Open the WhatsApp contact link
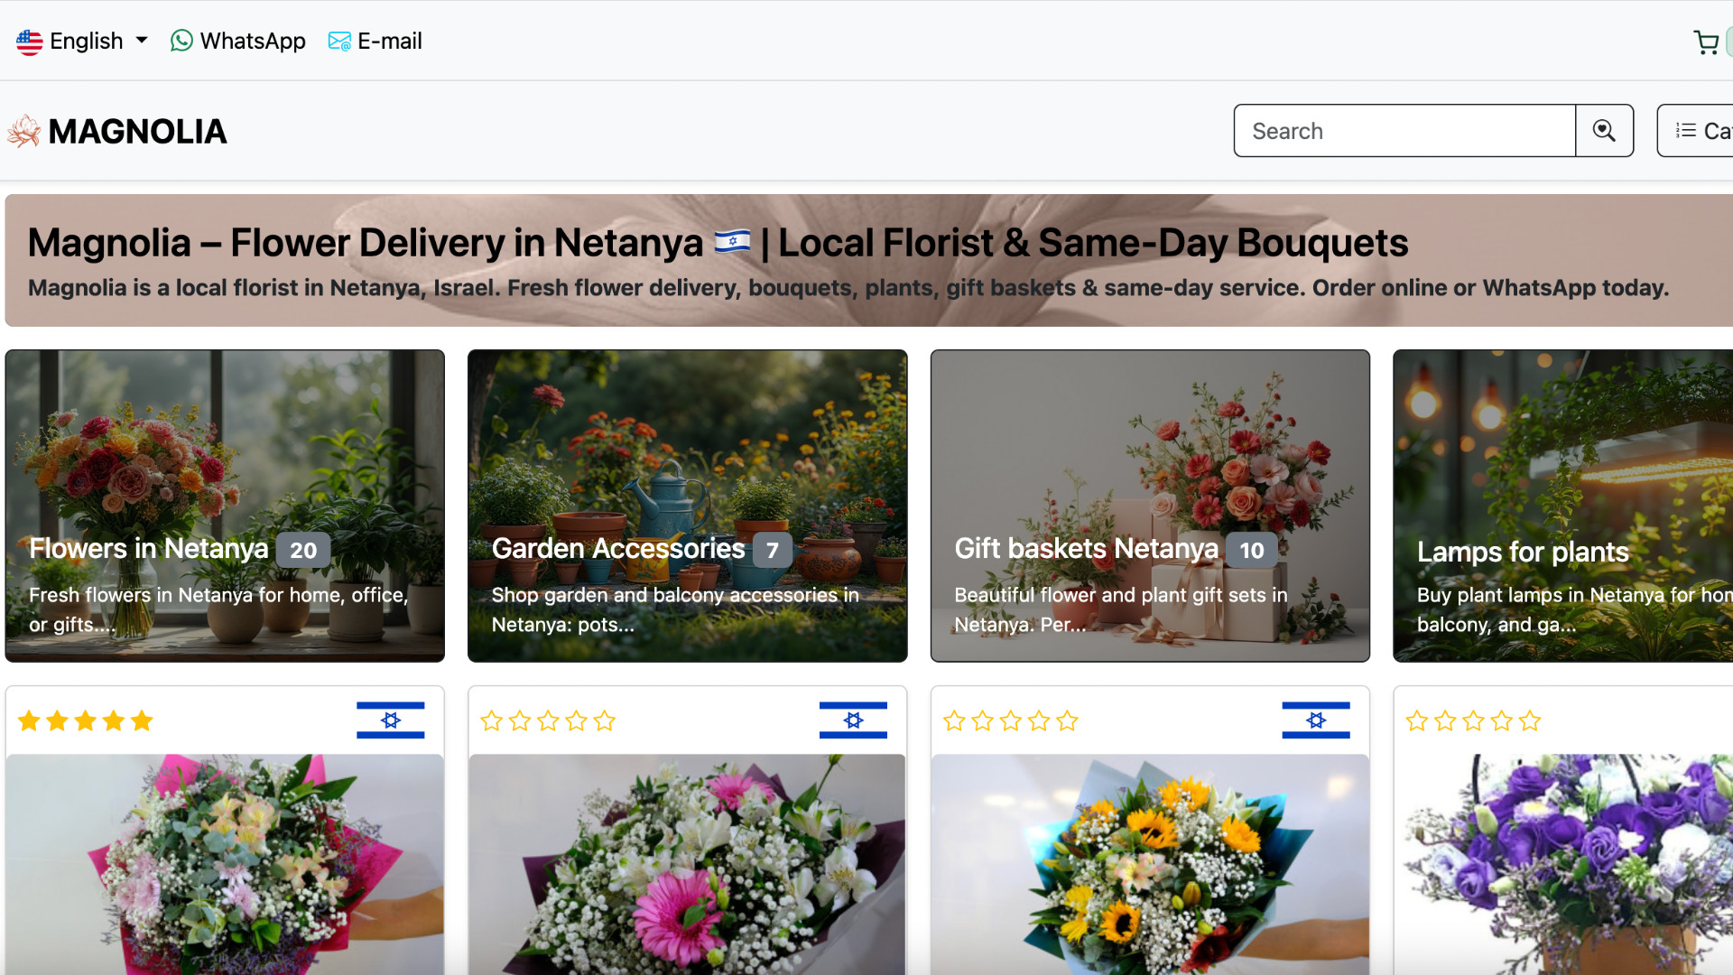The width and height of the screenshot is (1733, 975). 238,42
